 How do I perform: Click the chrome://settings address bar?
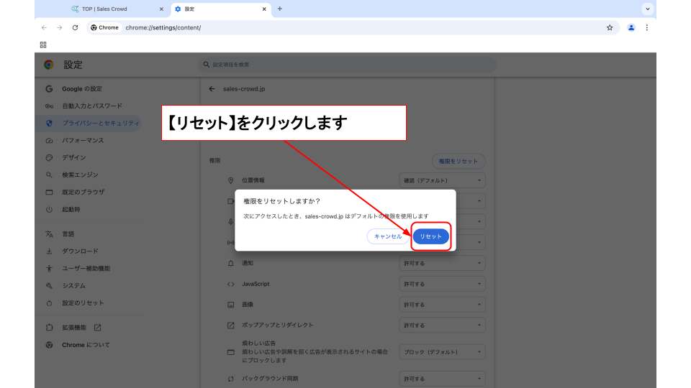click(345, 27)
